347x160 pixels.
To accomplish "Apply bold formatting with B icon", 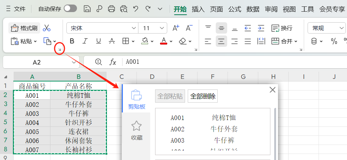I will coord(72,41).
